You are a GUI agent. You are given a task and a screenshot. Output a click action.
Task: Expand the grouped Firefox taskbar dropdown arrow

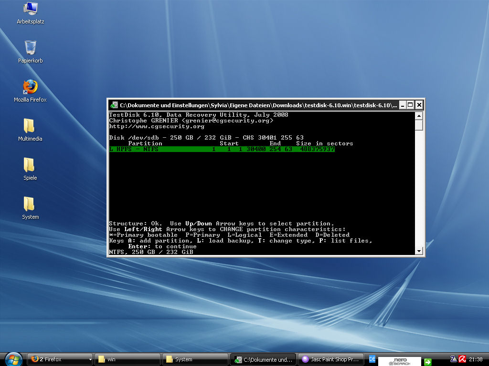click(x=90, y=359)
